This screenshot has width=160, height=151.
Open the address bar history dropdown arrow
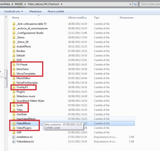click(130, 4)
